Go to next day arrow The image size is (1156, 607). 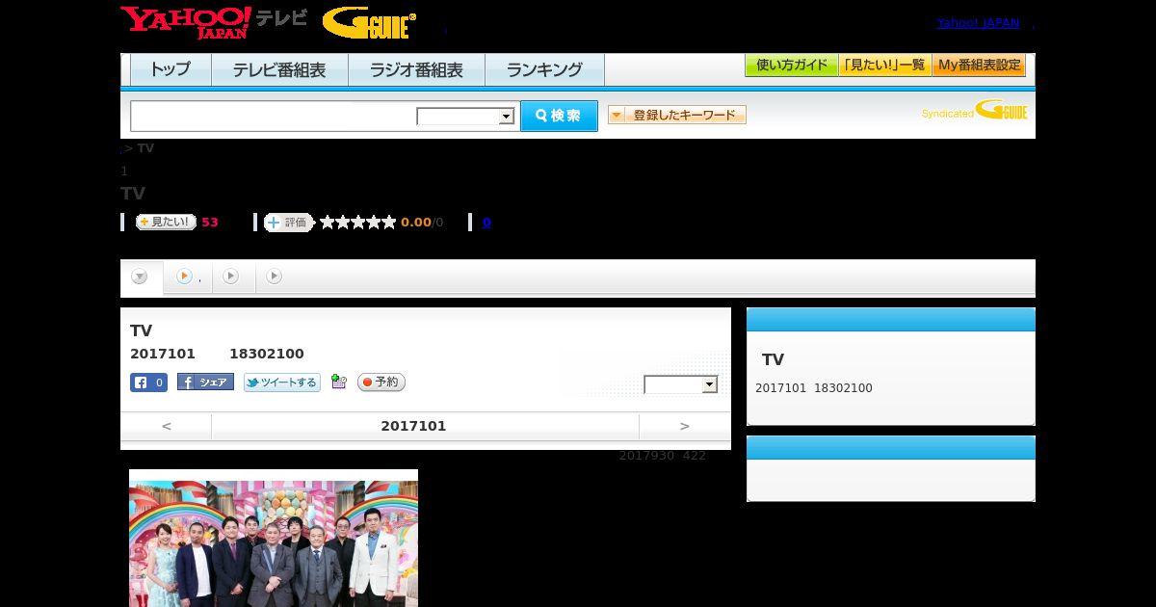pyautogui.click(x=684, y=426)
